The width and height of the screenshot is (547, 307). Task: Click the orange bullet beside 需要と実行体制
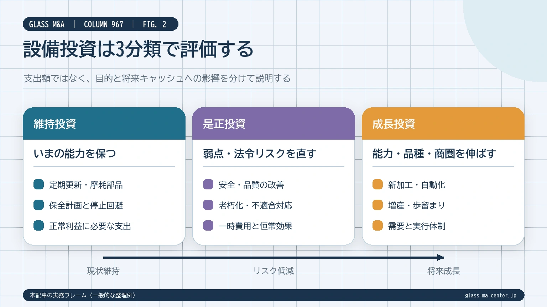[x=377, y=226]
